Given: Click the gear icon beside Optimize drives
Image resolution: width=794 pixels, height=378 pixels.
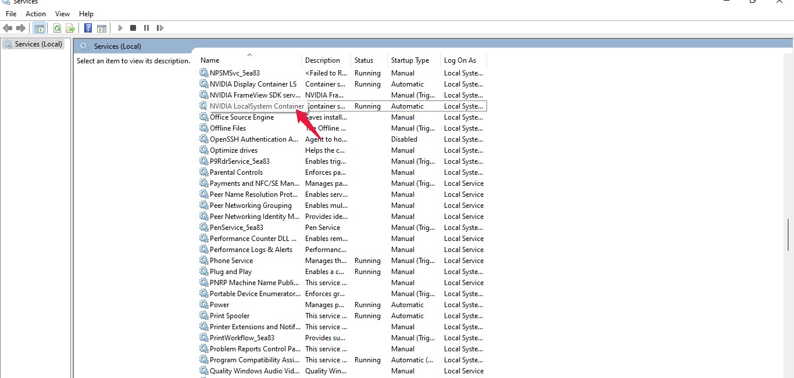Looking at the screenshot, I should pos(203,150).
